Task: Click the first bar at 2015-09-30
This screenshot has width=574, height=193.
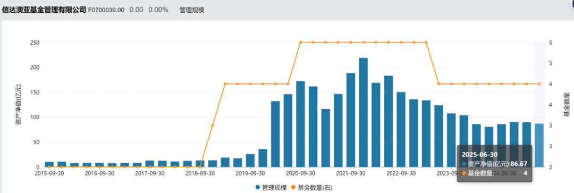Action: [x=49, y=164]
